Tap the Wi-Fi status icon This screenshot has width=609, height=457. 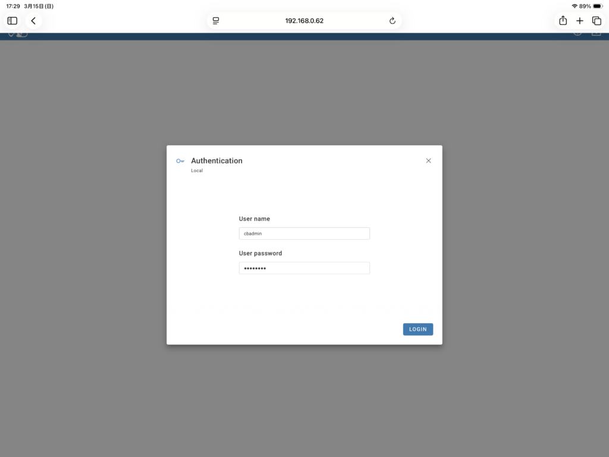pyautogui.click(x=574, y=6)
